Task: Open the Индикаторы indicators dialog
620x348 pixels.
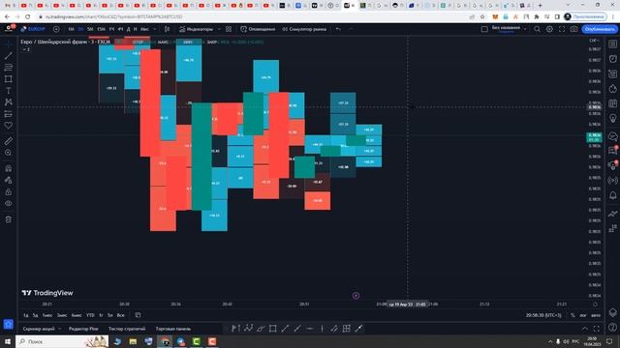Action: click(x=196, y=29)
